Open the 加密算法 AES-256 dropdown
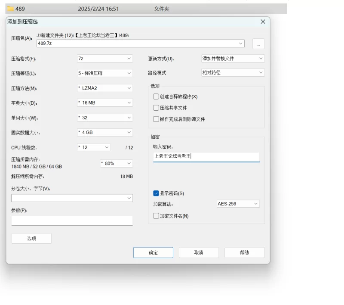This screenshot has height=305, width=344. pos(238,204)
